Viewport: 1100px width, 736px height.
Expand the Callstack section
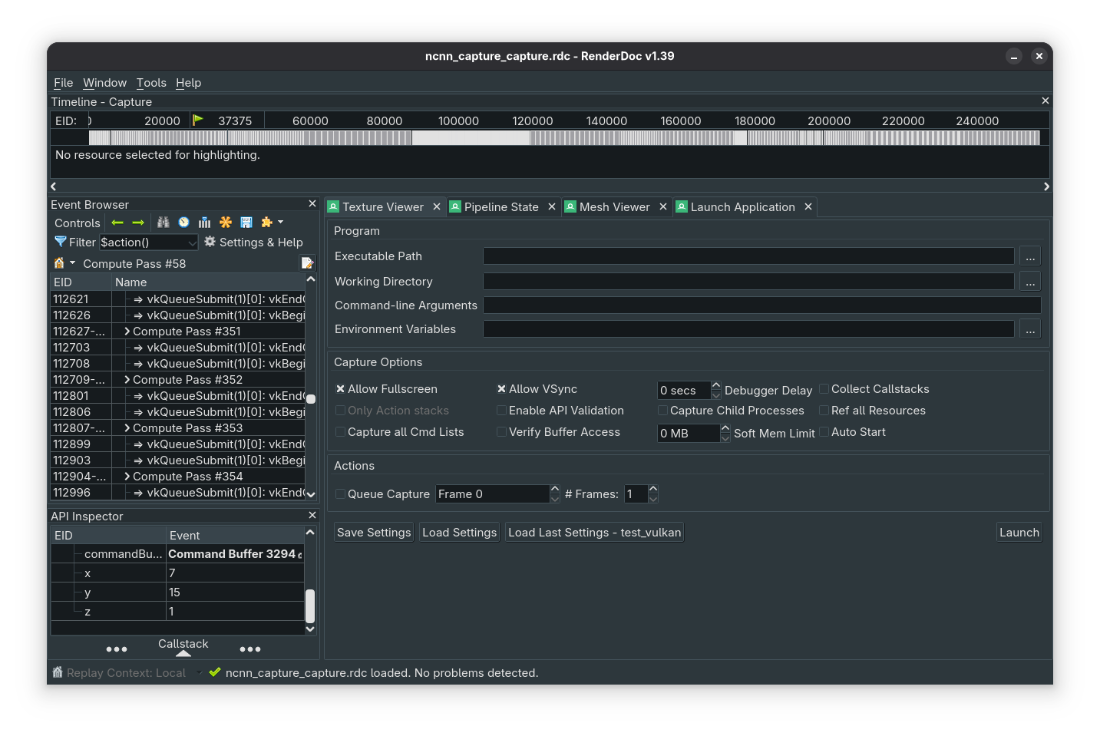pyautogui.click(x=183, y=653)
